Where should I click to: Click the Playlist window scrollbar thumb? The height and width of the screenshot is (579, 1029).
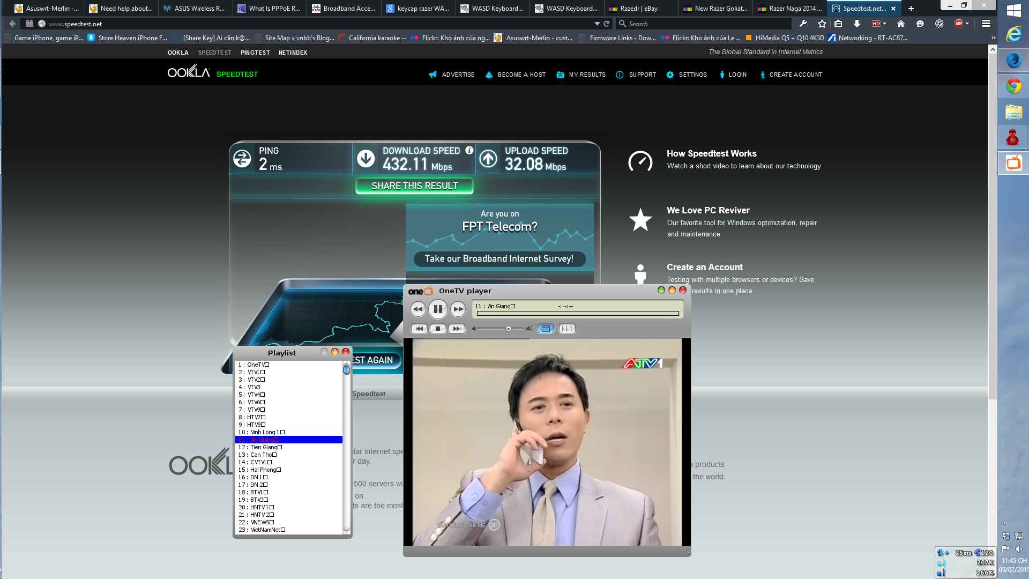[346, 369]
